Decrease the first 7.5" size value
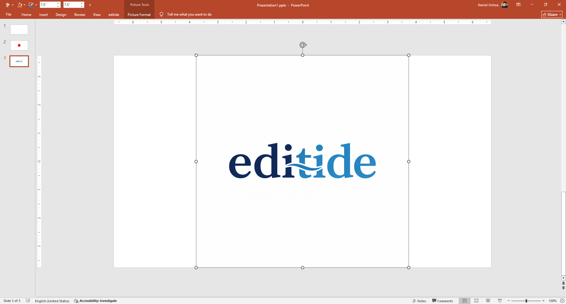566x304 pixels. click(58, 6)
